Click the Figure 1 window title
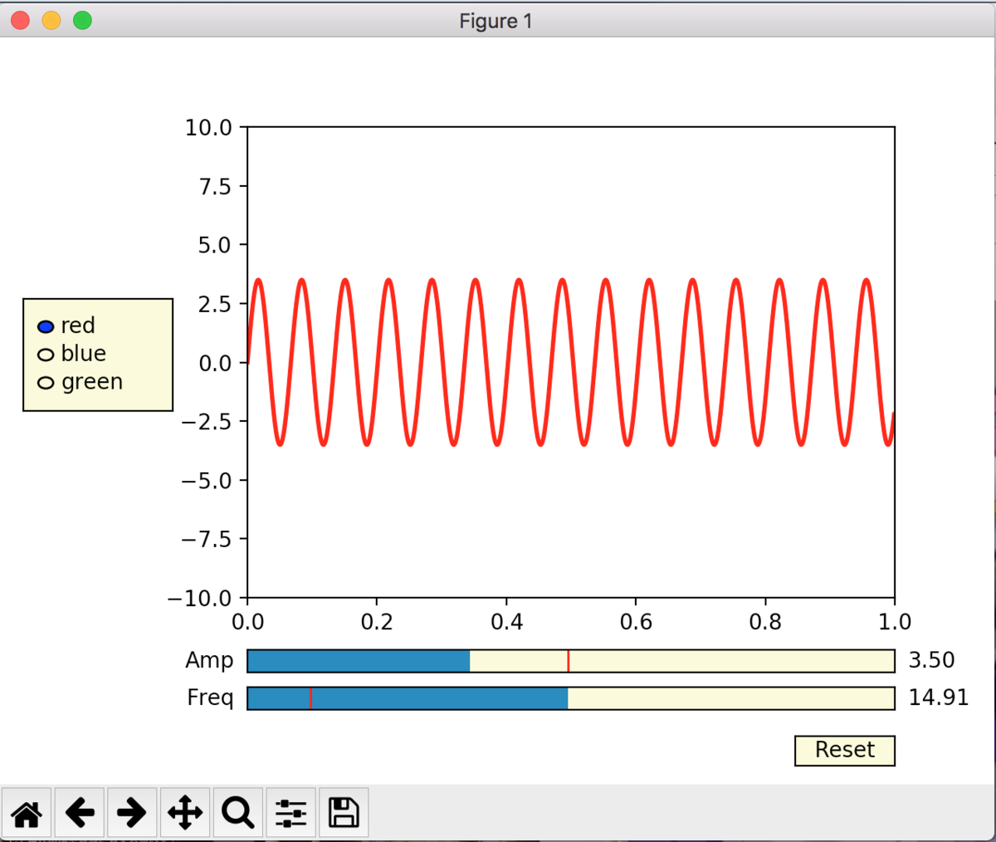Viewport: 996px width, 842px height. 496,21
